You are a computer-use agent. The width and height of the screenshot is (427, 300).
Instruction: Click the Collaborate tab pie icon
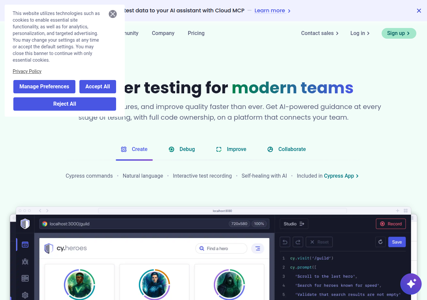point(270,149)
